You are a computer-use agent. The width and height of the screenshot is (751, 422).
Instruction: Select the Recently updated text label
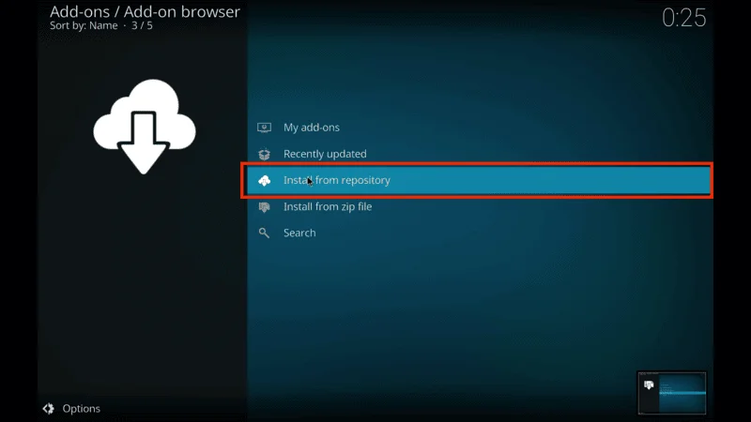(325, 154)
